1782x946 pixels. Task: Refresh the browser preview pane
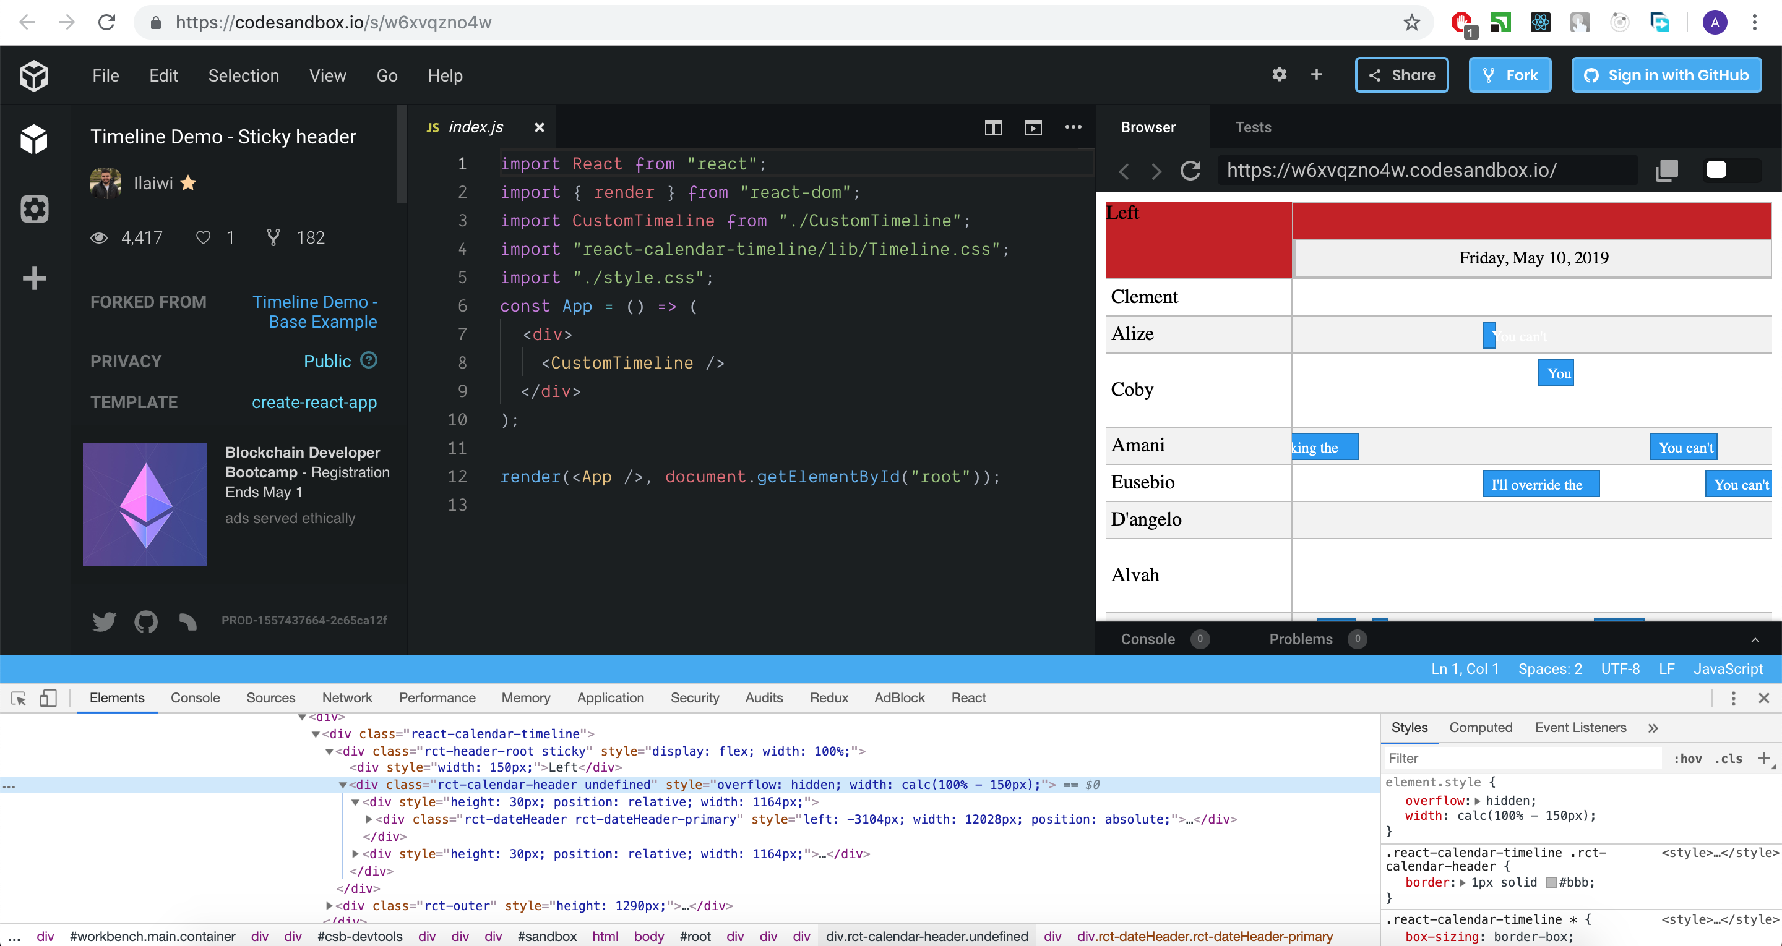1190,171
